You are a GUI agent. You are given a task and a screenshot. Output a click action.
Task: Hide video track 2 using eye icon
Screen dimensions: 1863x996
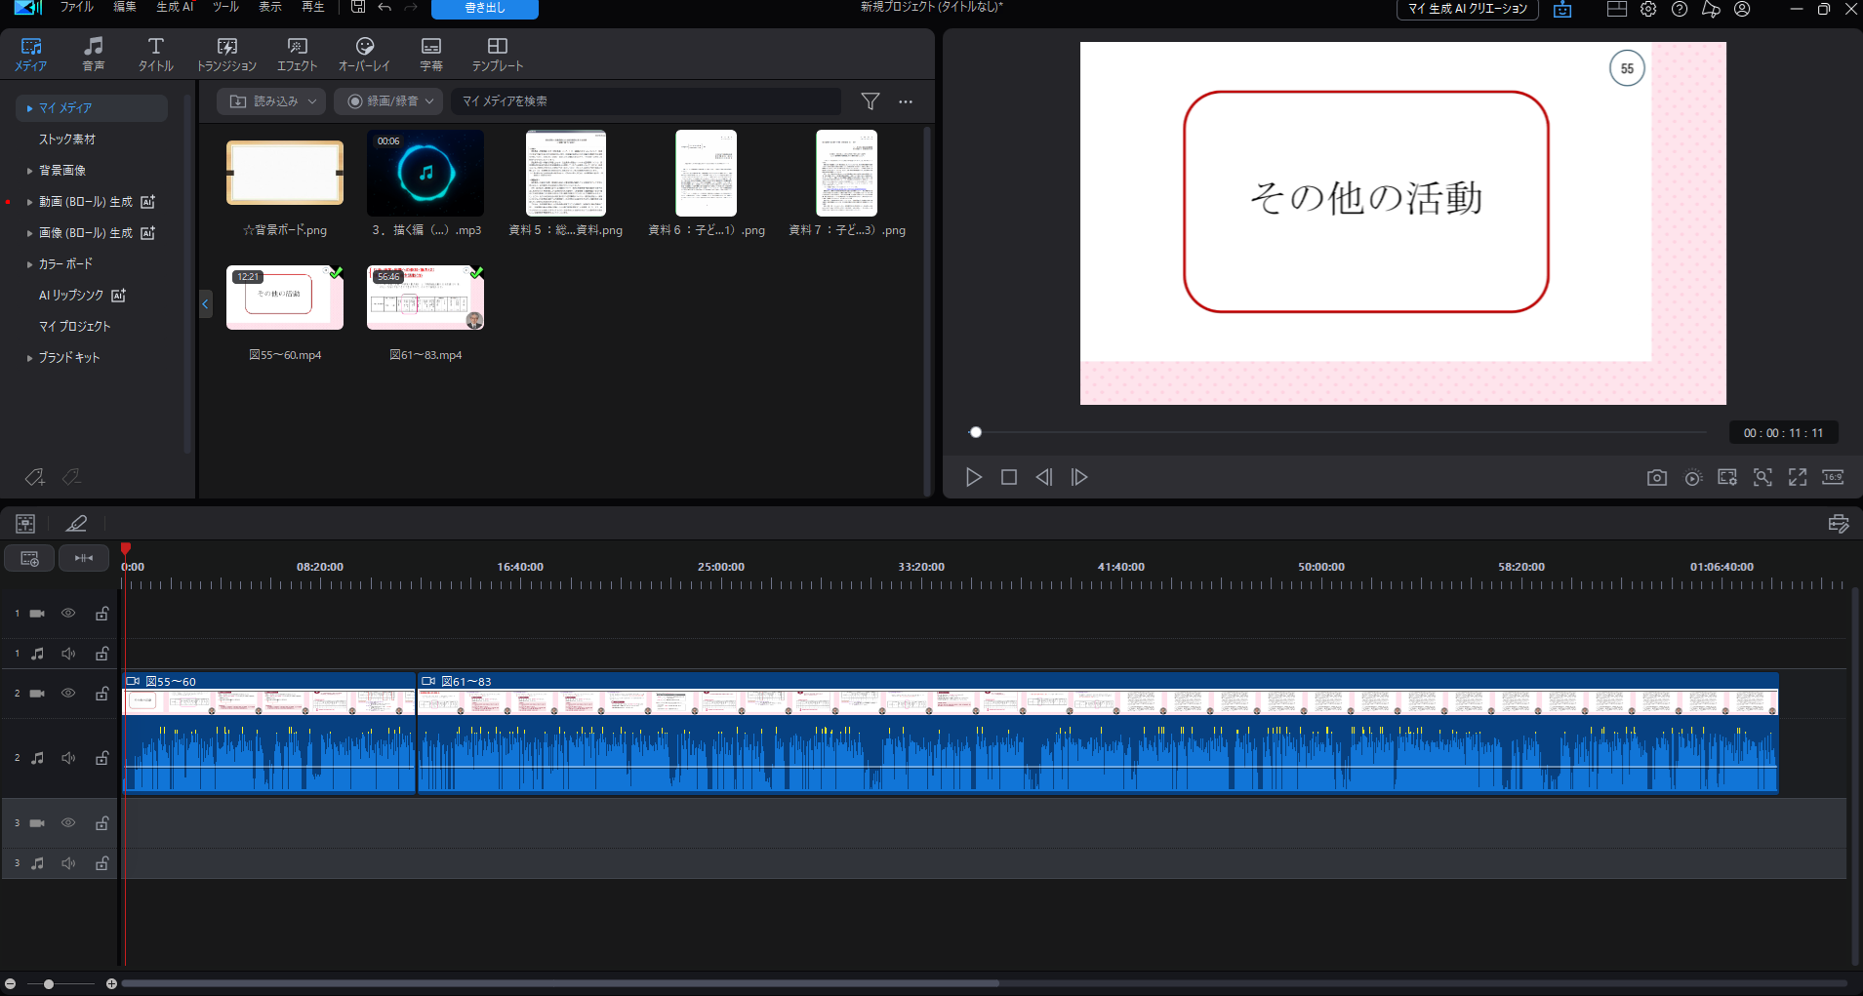pos(68,694)
